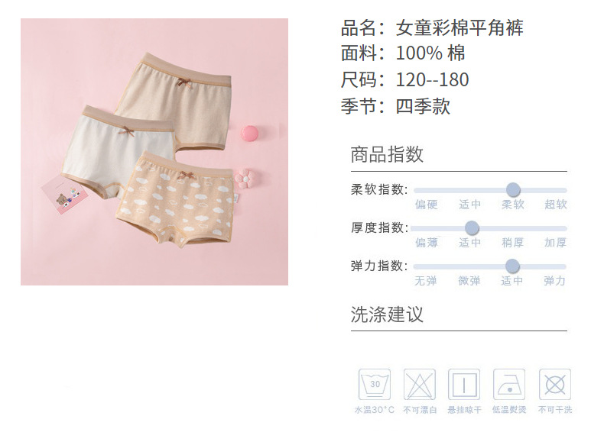Click the low-temperature ironing icon
The height and width of the screenshot is (445, 604).
pos(509,385)
